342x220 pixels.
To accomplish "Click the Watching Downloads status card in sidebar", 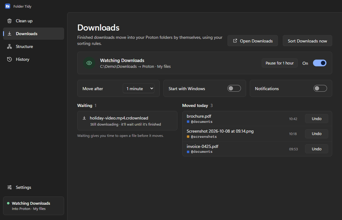I will (x=34, y=206).
